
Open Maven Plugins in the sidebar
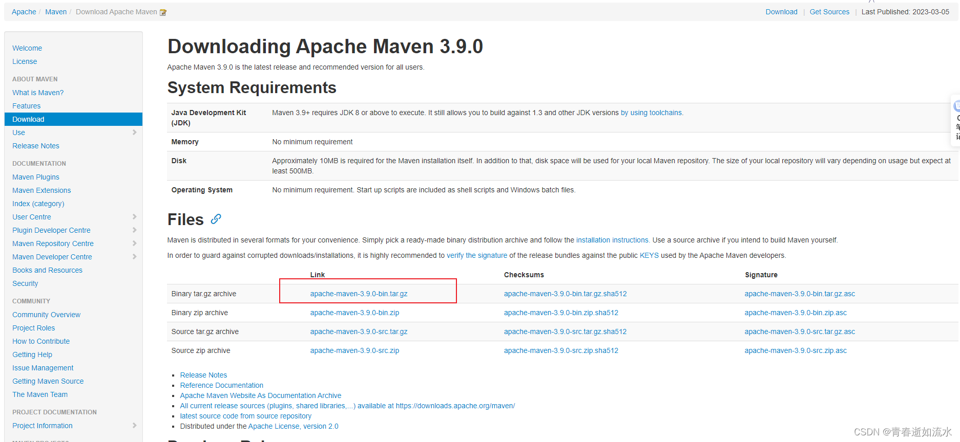point(36,177)
